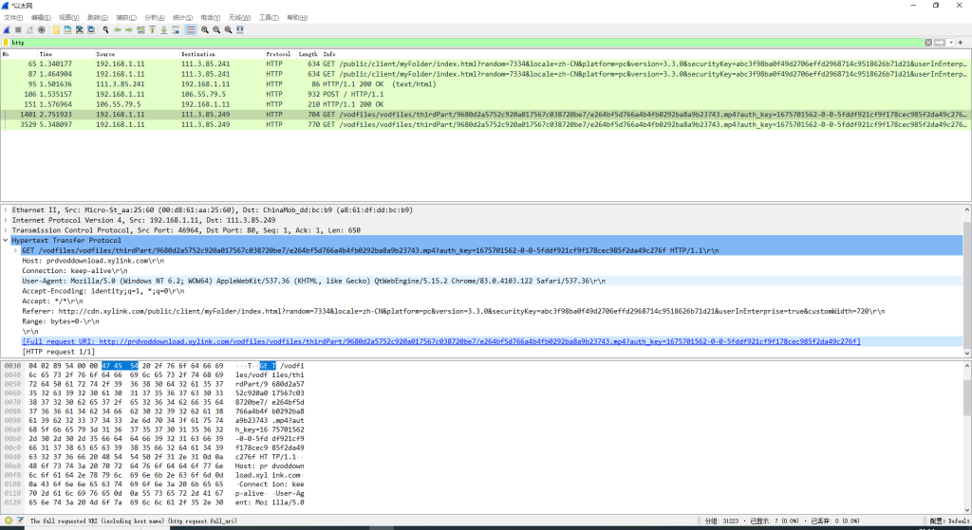Open a capture file via folder icon
This screenshot has height=530, width=972.
tap(56, 29)
